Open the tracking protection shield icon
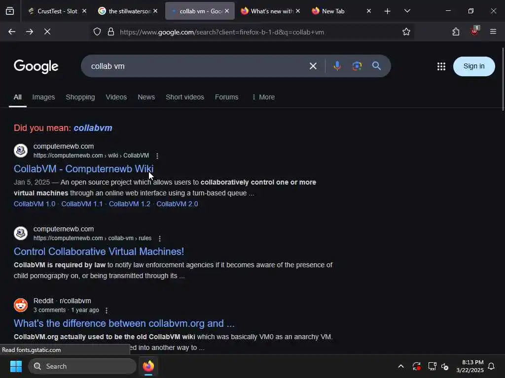This screenshot has height=378, width=505. pos(97,32)
